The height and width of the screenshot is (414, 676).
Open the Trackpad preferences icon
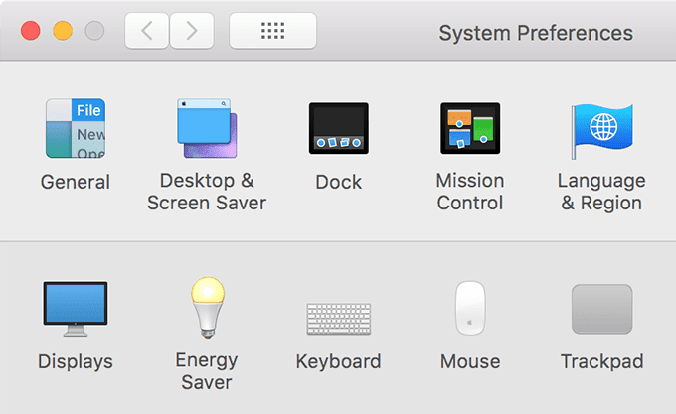pos(601,309)
